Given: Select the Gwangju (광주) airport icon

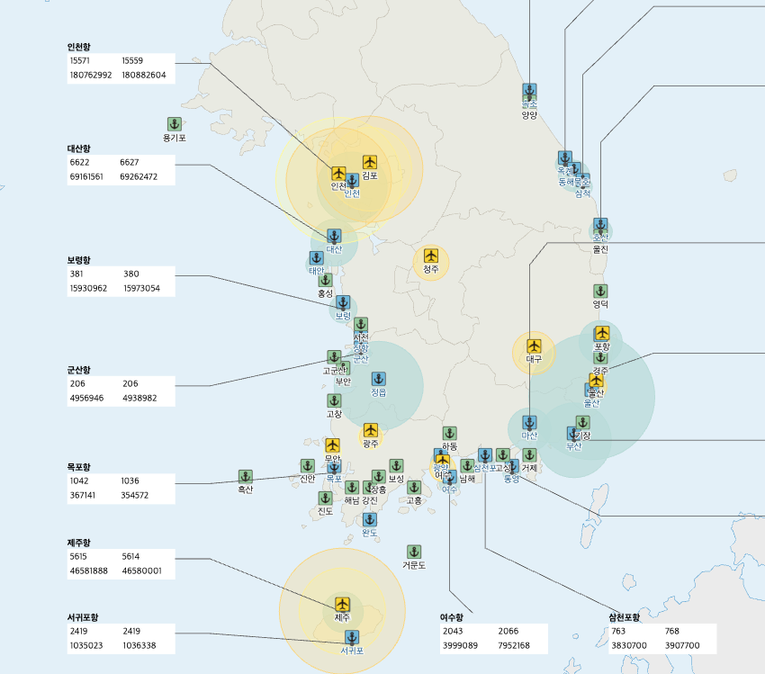Looking at the screenshot, I should tap(370, 430).
